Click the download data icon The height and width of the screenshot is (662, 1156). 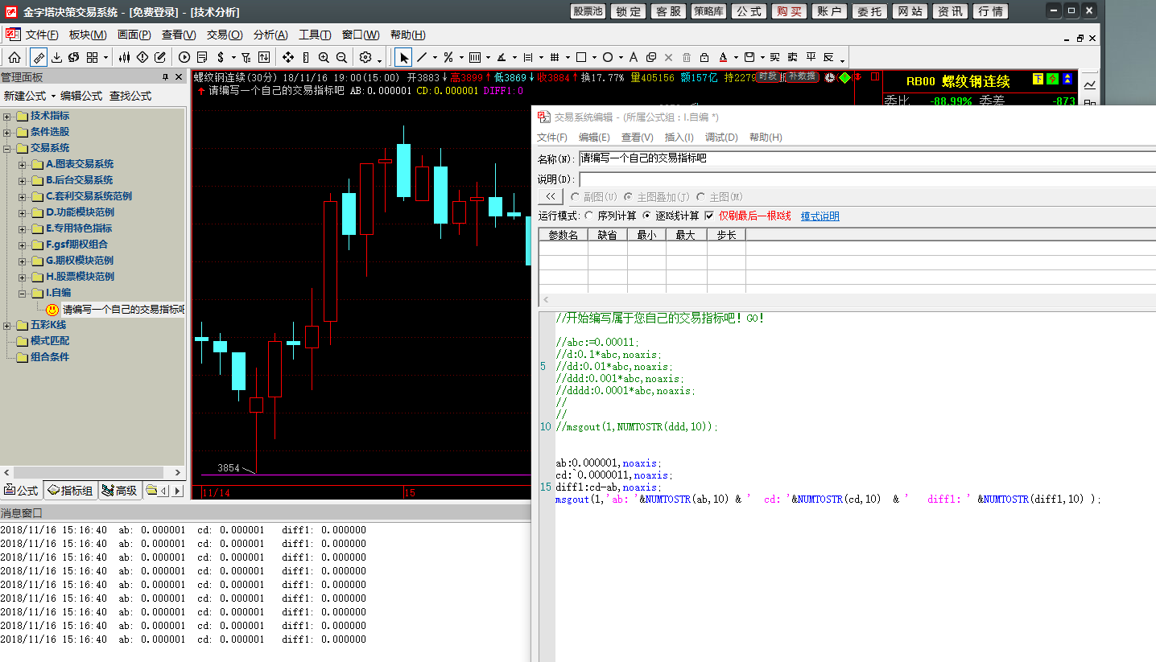[57, 57]
